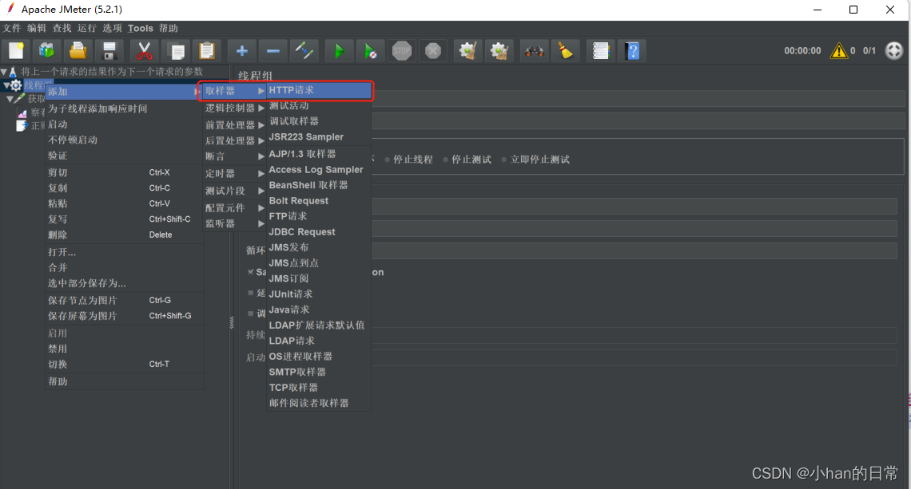The height and width of the screenshot is (489, 911).
Task: Open the Templates toolbar icon
Action: (47, 51)
